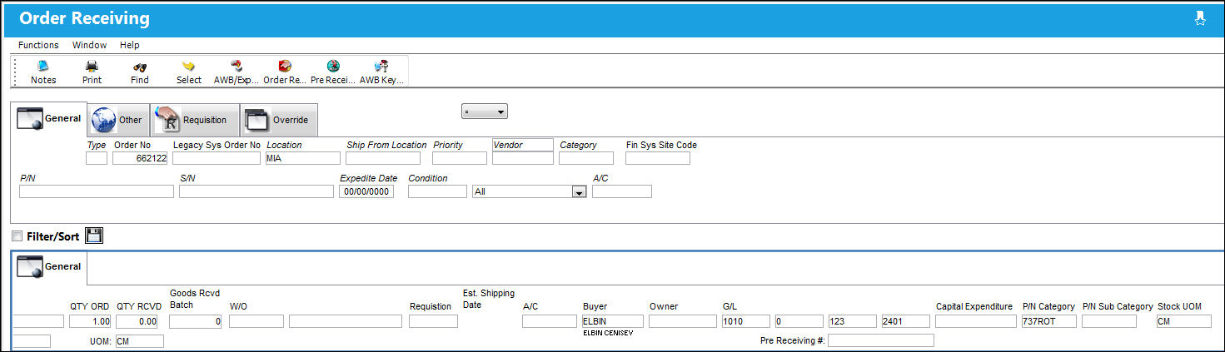Click the Capital Expenditure field
The height and width of the screenshot is (352, 1225).
tap(976, 321)
